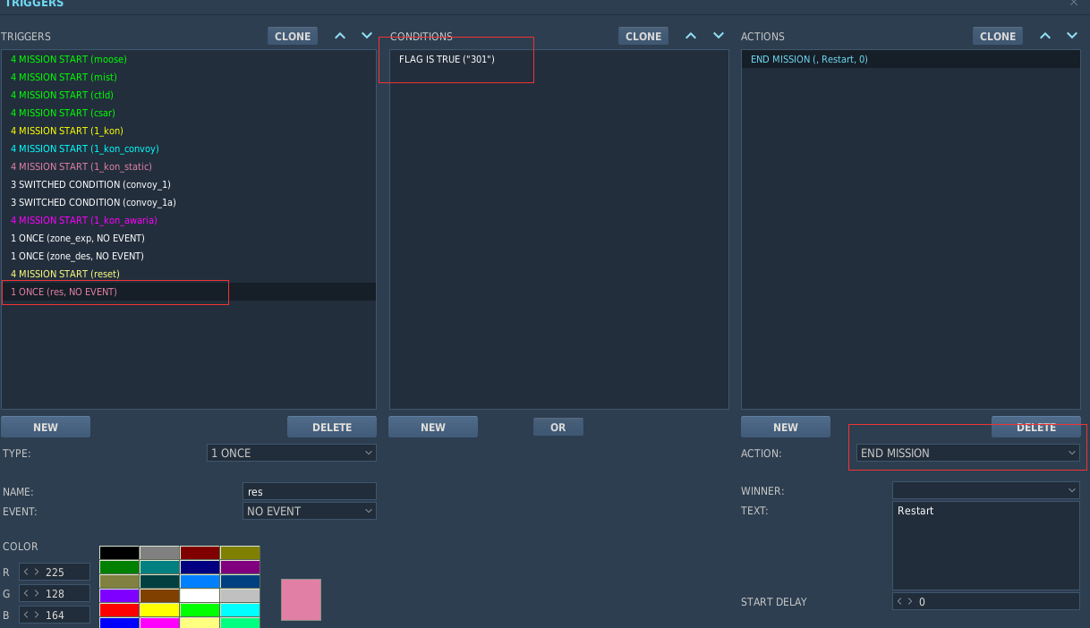Pick the black color swatch

point(119,553)
